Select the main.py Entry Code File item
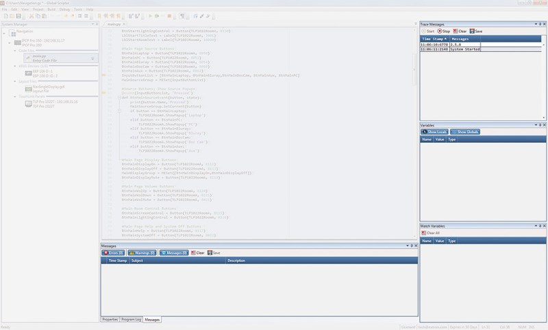Screen dimensions: 548x330 [x=61, y=58]
